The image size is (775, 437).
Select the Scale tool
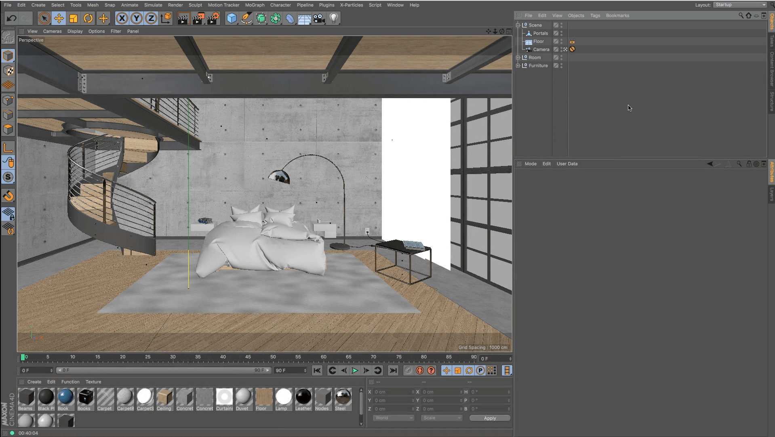74,19
